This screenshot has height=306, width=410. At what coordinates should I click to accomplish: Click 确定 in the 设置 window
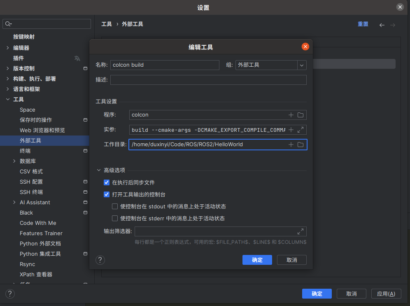pos(317,294)
